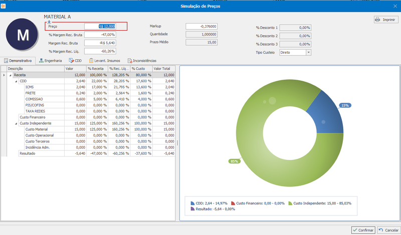
Task: Click the Resultado purple legend marker
Action: point(192,209)
